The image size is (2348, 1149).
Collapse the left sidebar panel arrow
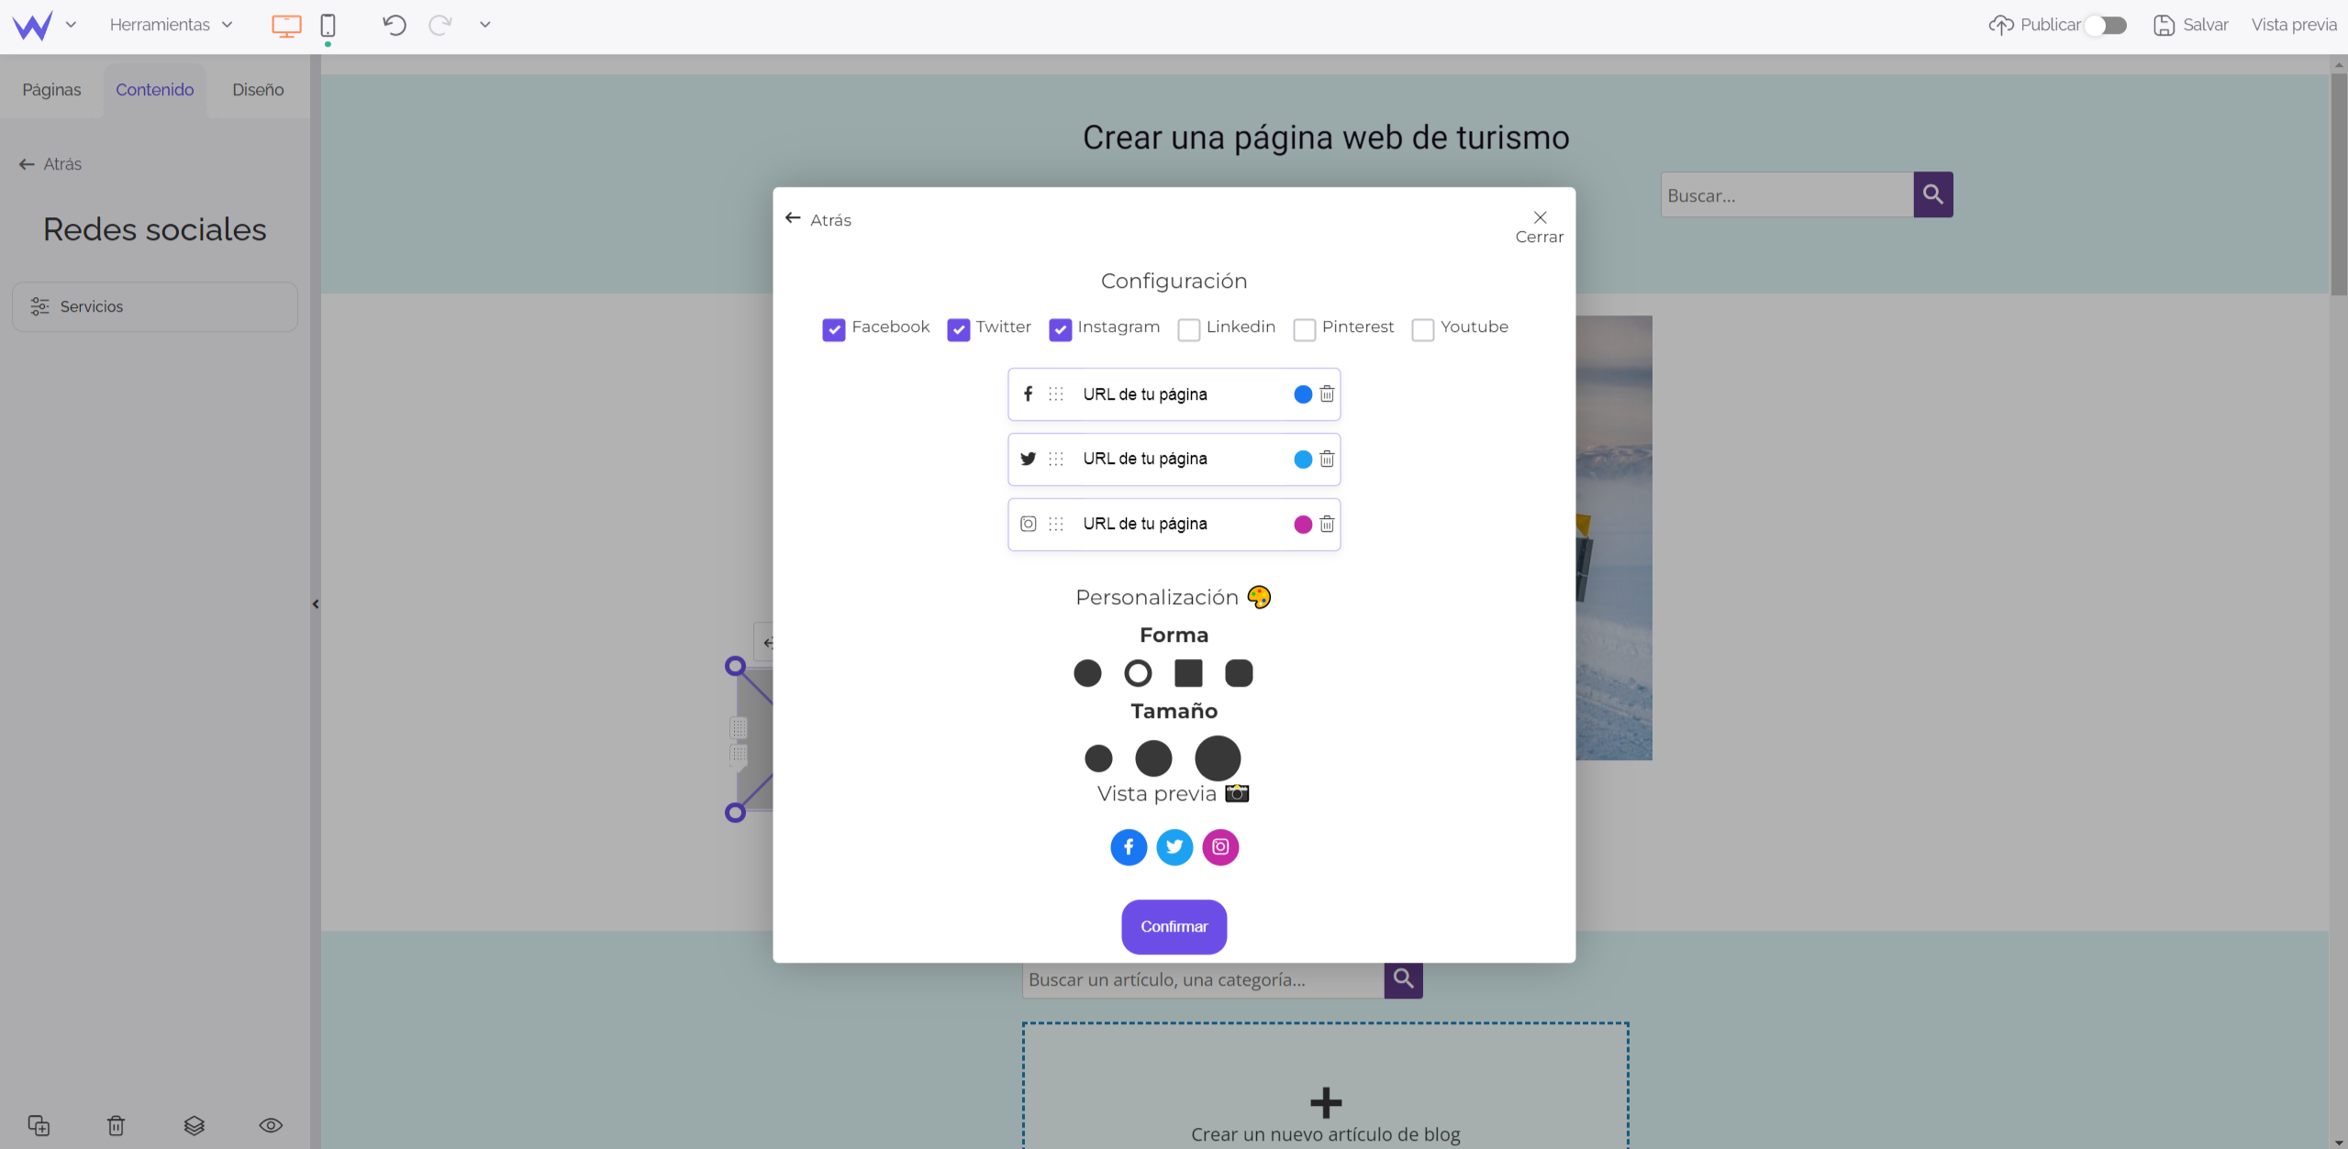tap(316, 603)
